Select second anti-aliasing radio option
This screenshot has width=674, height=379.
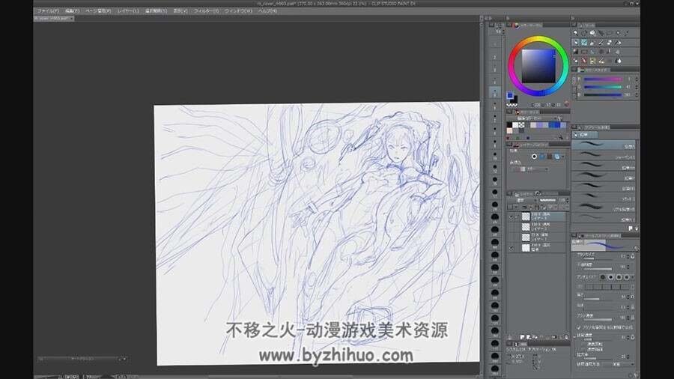611,278
